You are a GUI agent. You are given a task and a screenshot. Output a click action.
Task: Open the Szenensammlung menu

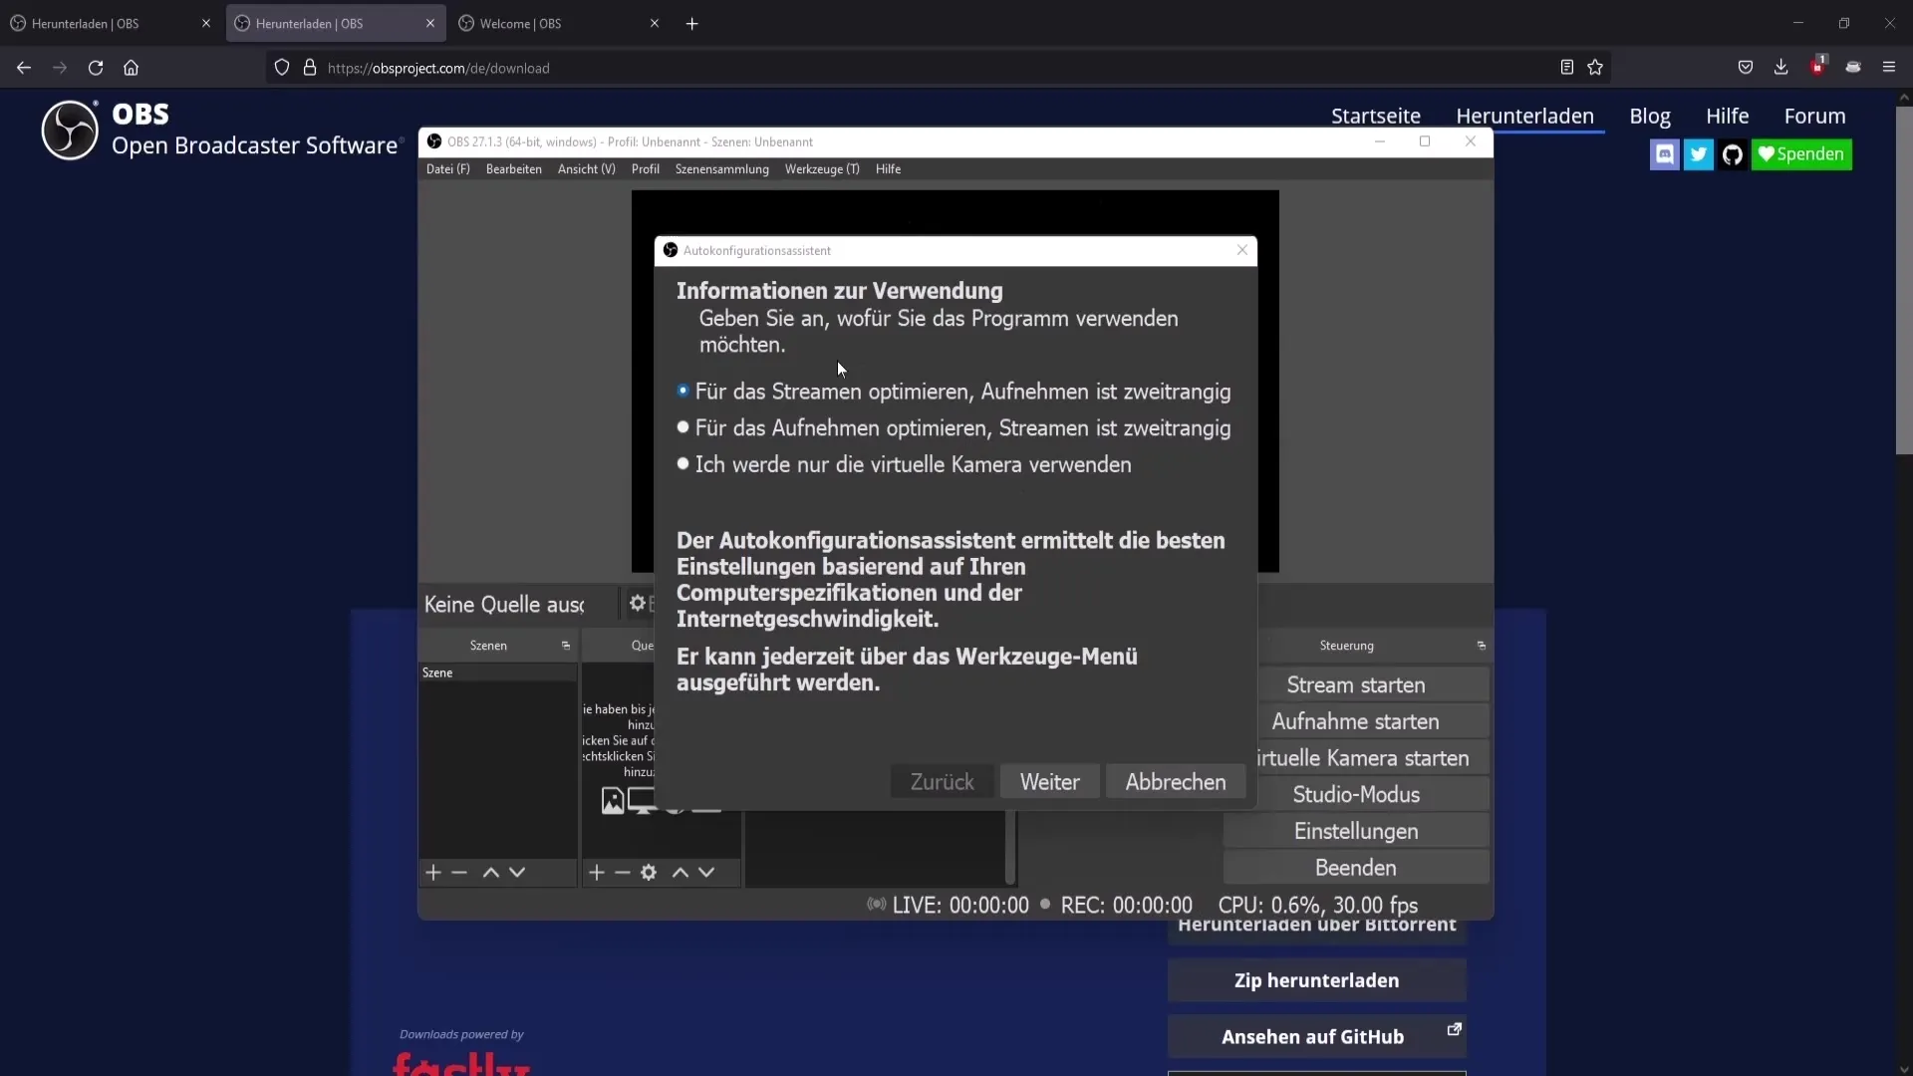click(x=721, y=169)
